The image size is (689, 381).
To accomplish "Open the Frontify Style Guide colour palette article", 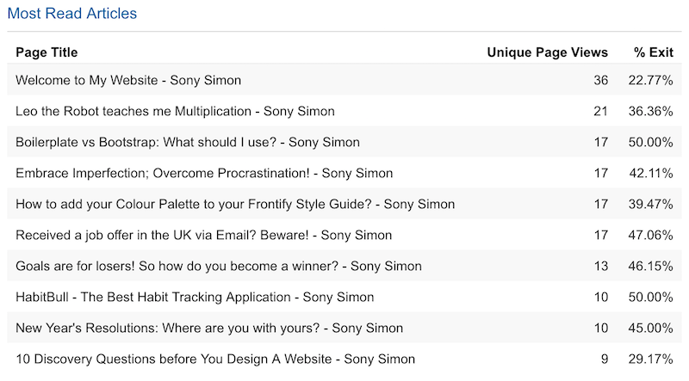I will click(235, 204).
